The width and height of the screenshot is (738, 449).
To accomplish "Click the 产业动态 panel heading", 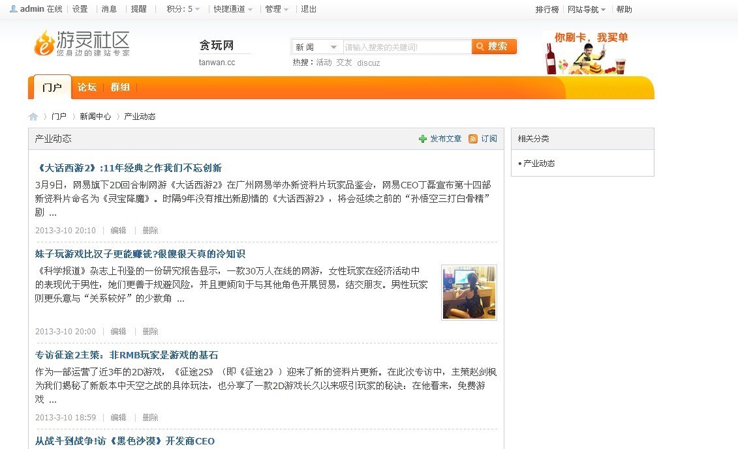I will [x=54, y=139].
